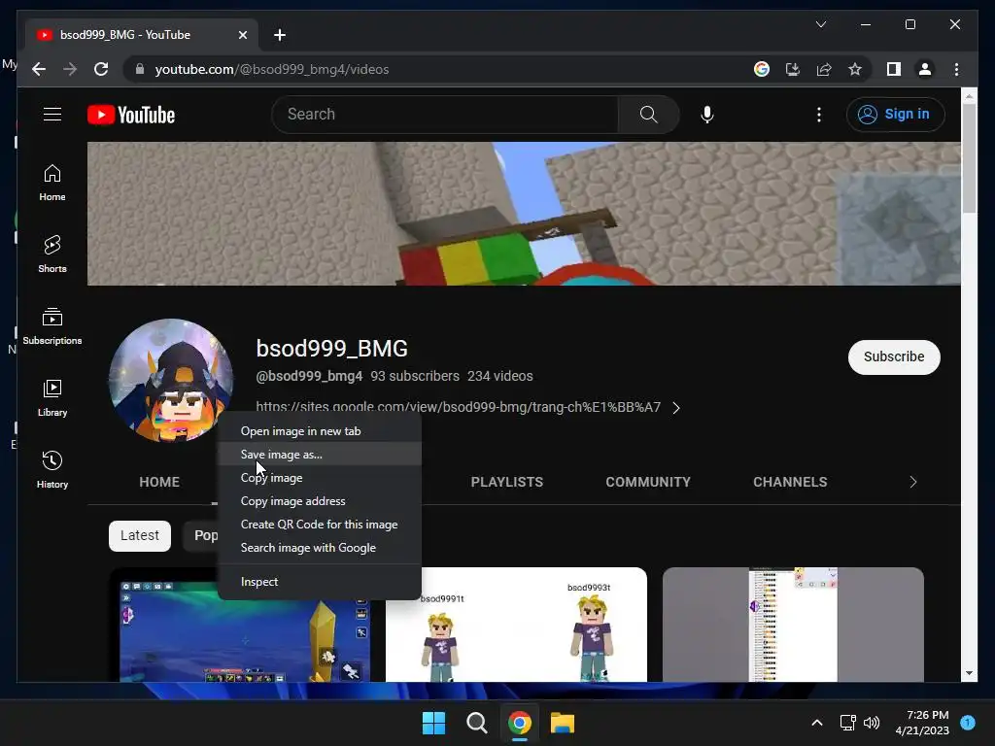Click the clock and date in taskbar
This screenshot has height=746, width=995.
[x=922, y=723]
